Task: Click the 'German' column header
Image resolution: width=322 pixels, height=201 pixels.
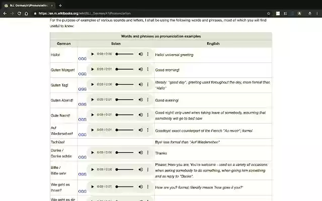Action: pos(64,44)
